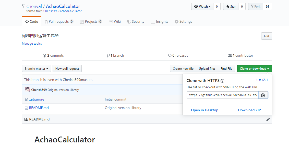Copy clone URL with clipboard icon
Image resolution: width=289 pixels, height=147 pixels.
pyautogui.click(x=263, y=95)
